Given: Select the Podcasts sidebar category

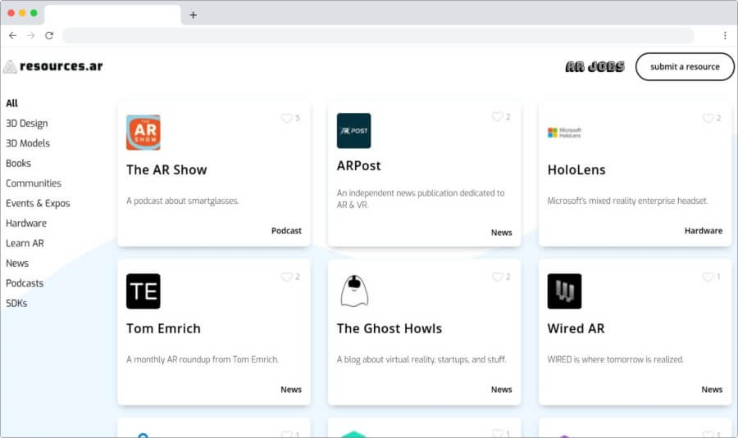Looking at the screenshot, I should coord(25,283).
